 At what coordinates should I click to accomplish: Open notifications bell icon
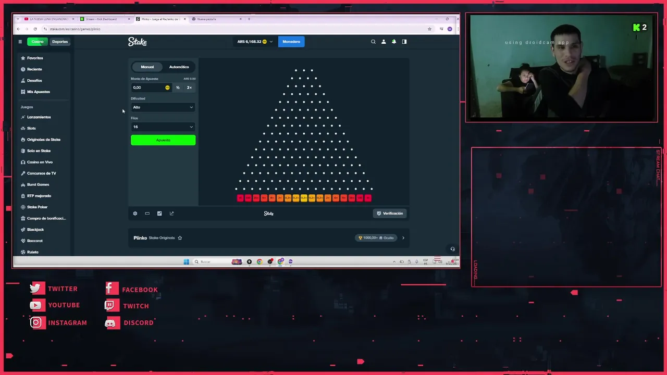click(394, 42)
